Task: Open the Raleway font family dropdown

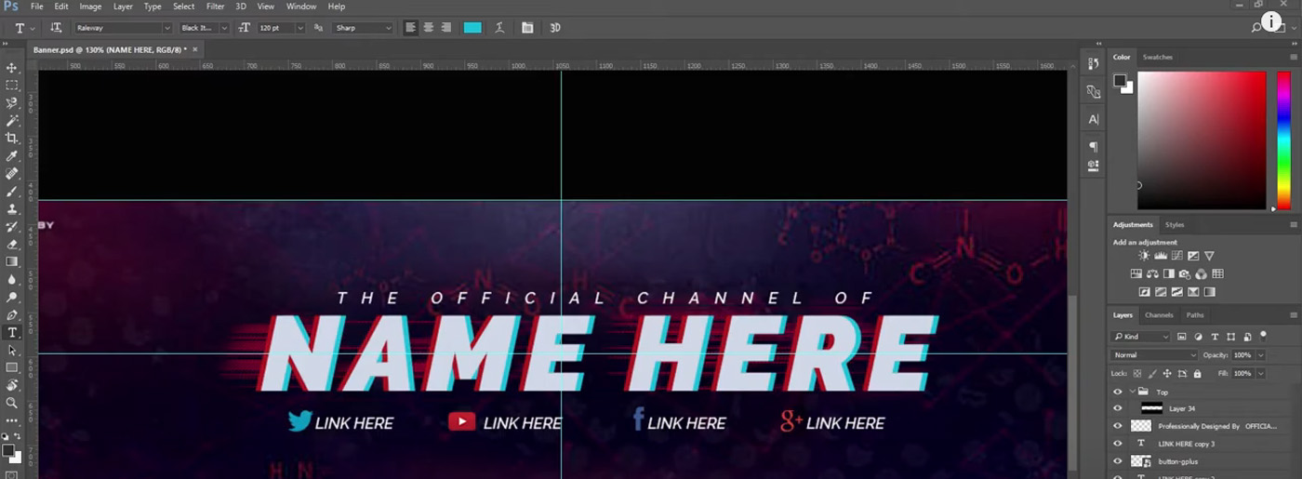Action: click(x=123, y=28)
